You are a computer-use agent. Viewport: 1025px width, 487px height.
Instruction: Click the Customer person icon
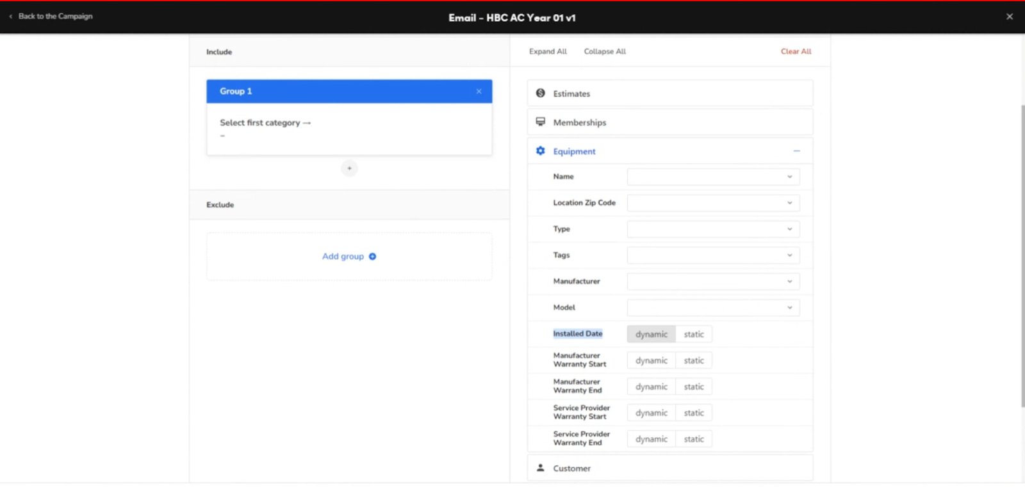[x=540, y=468]
